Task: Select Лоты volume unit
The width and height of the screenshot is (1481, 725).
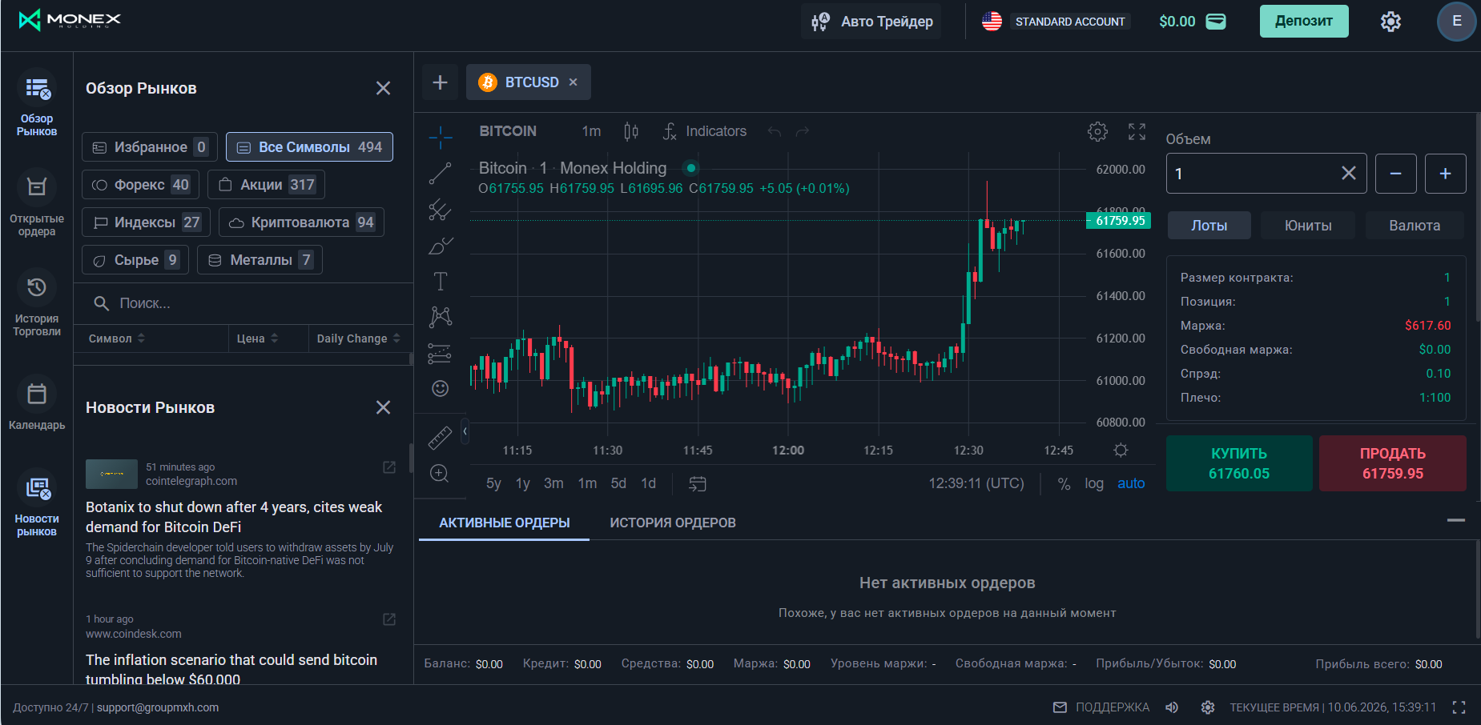Action: [1209, 226]
